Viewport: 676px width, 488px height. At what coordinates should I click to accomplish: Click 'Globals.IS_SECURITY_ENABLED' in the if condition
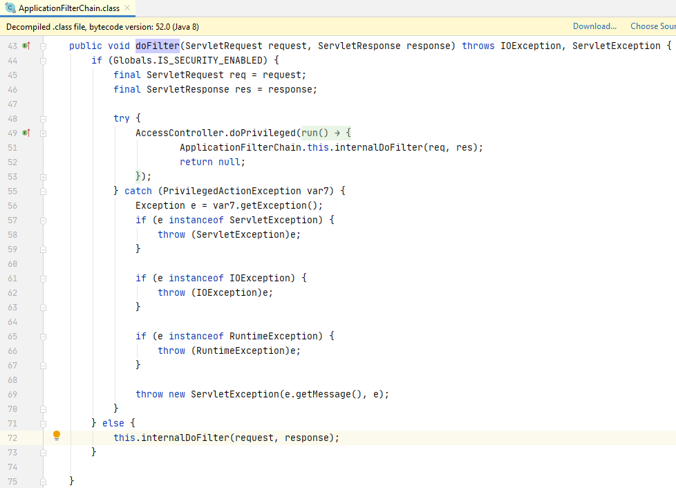(190, 60)
